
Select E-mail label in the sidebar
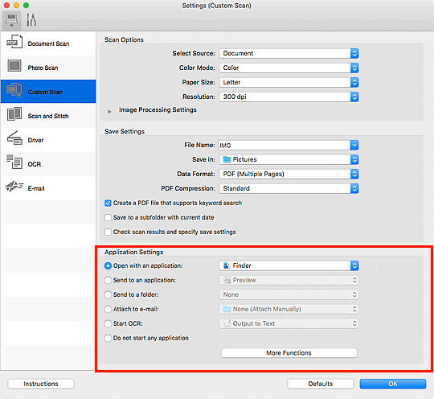(36, 188)
